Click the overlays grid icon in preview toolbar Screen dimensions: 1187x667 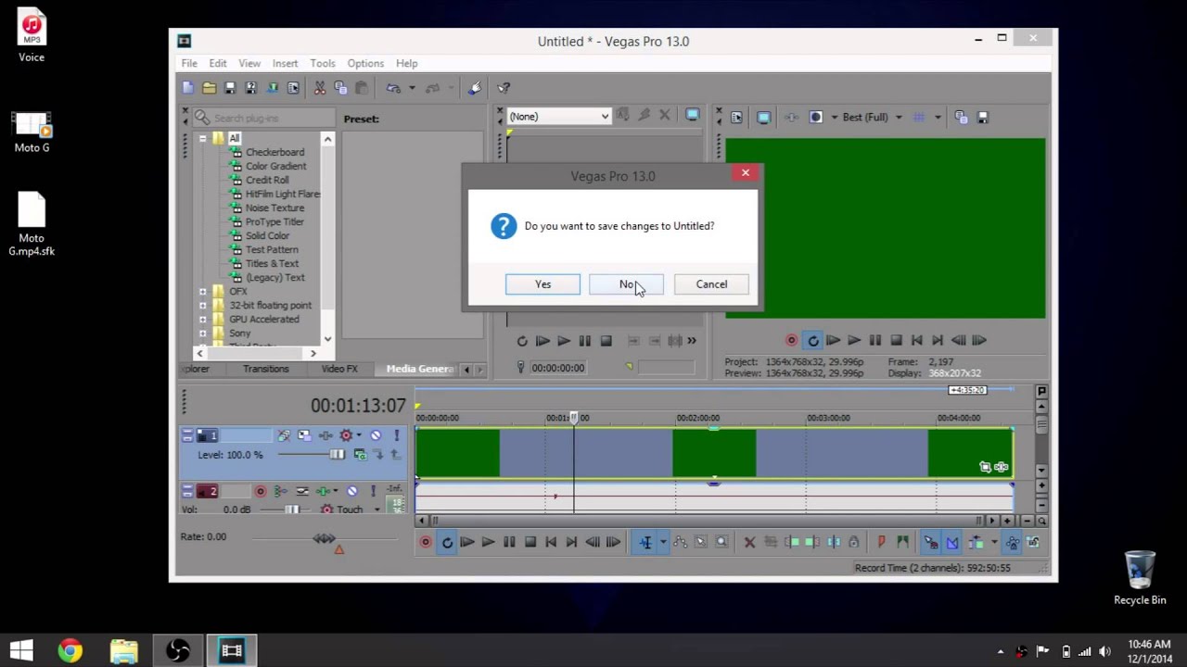(x=919, y=117)
